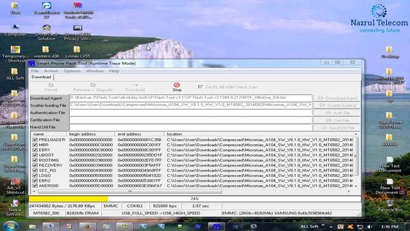Click the Auth File button
Viewport: 410px width, 231px height.
tap(338, 113)
